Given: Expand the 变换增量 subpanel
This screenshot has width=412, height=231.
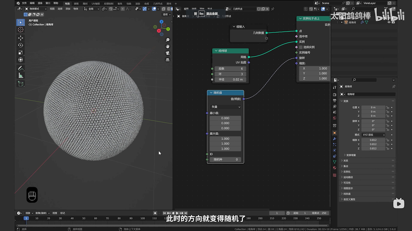Looking at the screenshot, I should 351,155.
